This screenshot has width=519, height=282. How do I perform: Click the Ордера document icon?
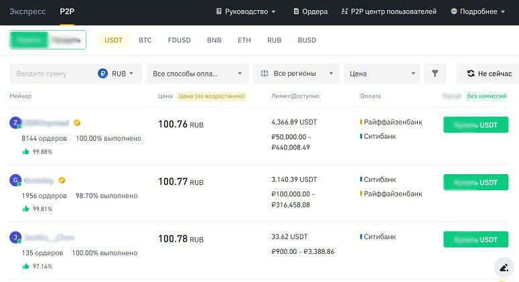click(297, 11)
